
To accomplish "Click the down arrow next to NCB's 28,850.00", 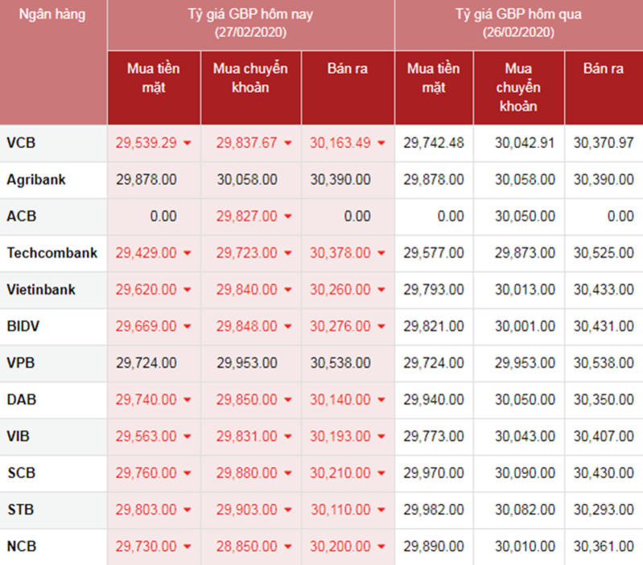I will pos(288,547).
